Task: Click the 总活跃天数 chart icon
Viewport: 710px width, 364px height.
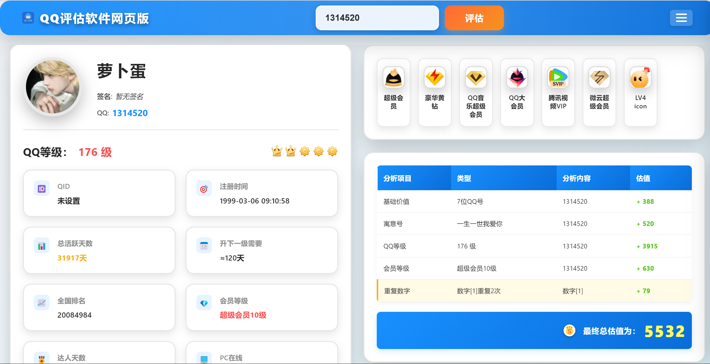Action: [x=42, y=245]
